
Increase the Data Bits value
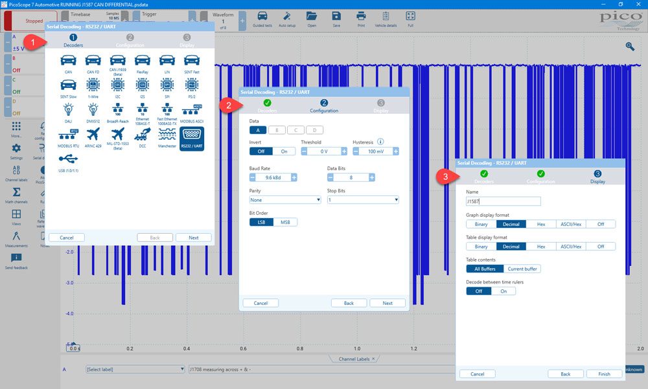point(371,177)
